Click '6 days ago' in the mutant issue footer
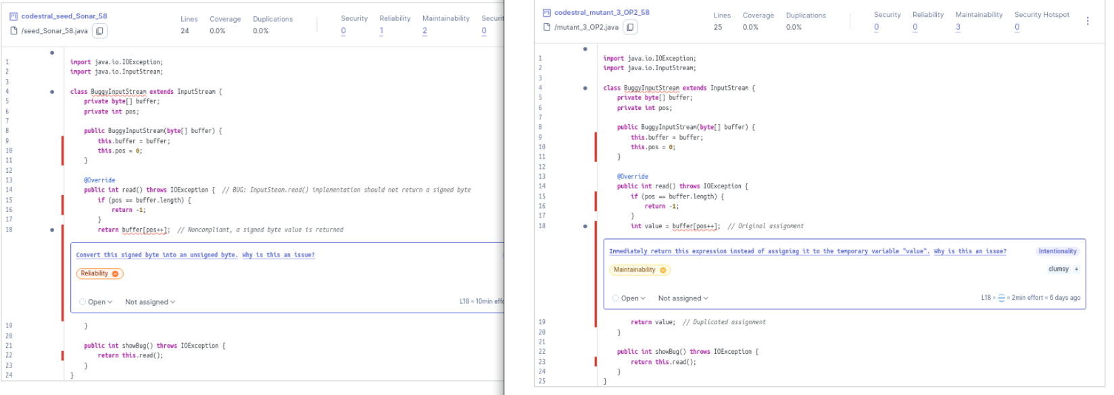The image size is (1114, 395). tap(1065, 298)
